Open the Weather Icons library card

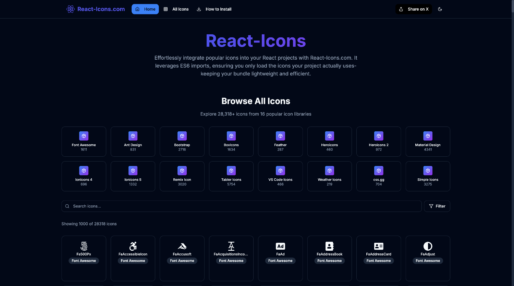click(x=330, y=176)
